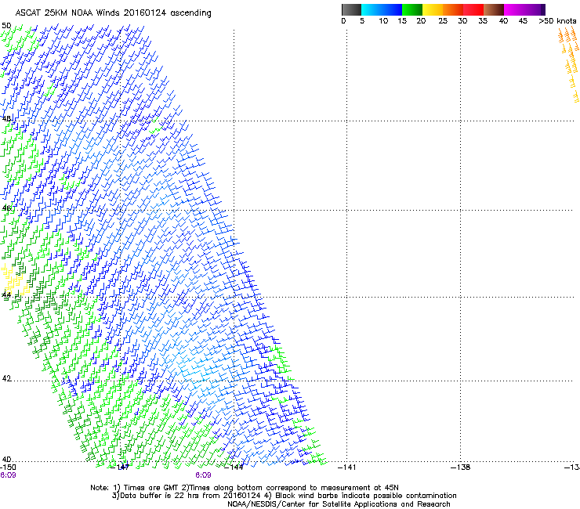Click the orange wind barbs cluster at top right
This screenshot has height=509, width=580.
(x=568, y=65)
